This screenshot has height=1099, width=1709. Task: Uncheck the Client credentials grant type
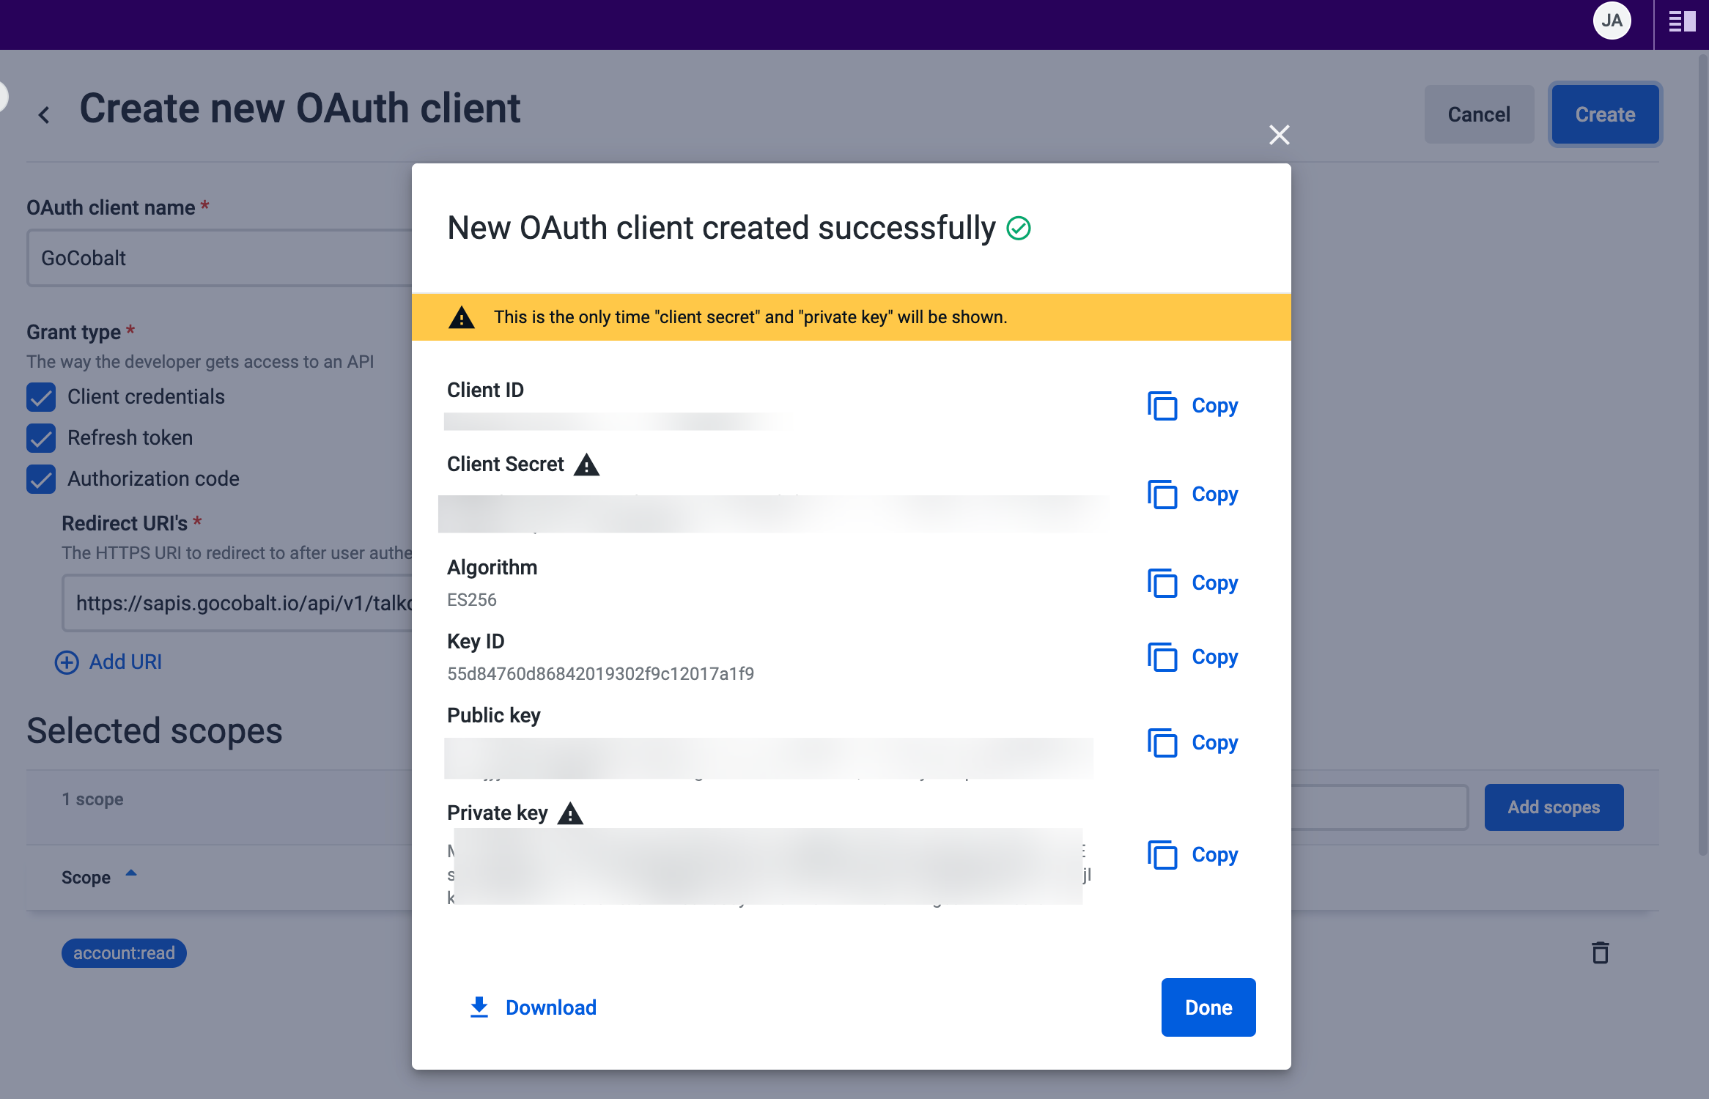point(41,397)
